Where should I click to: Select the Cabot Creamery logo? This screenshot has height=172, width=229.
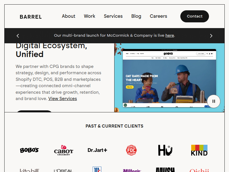(x=64, y=150)
